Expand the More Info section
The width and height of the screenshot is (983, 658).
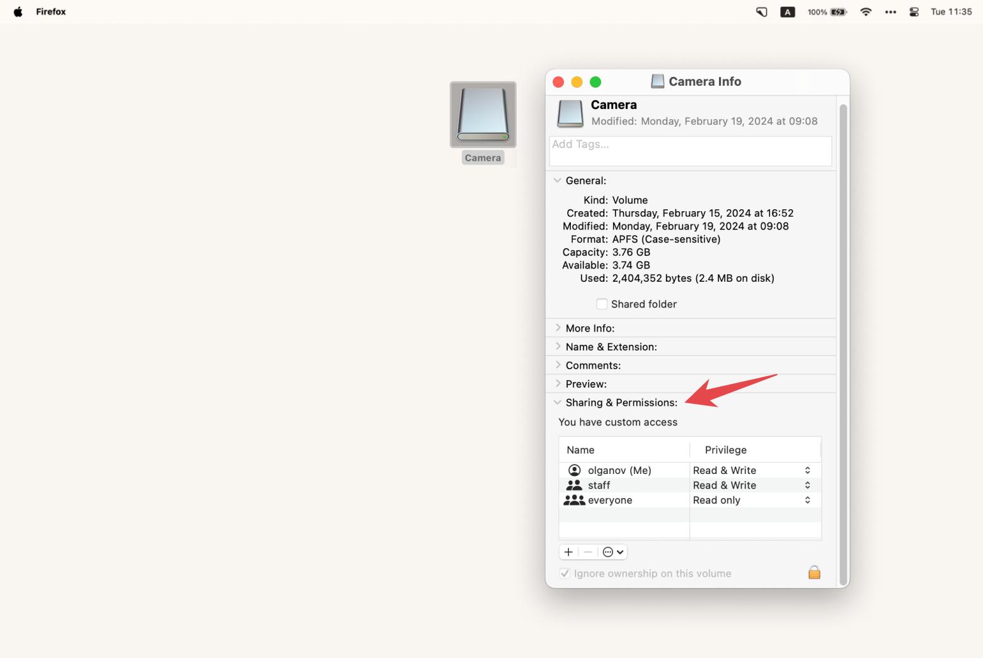coord(558,328)
